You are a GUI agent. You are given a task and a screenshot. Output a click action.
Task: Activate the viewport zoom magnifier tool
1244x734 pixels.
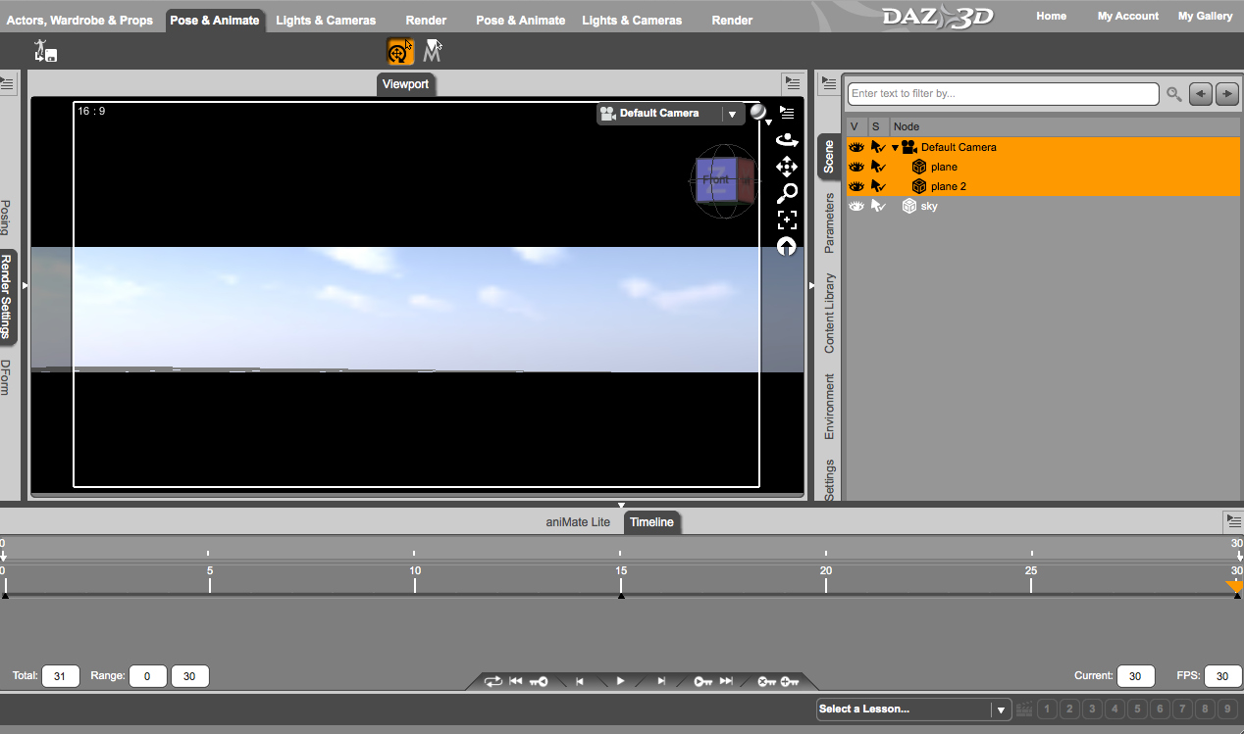pyautogui.click(x=787, y=193)
